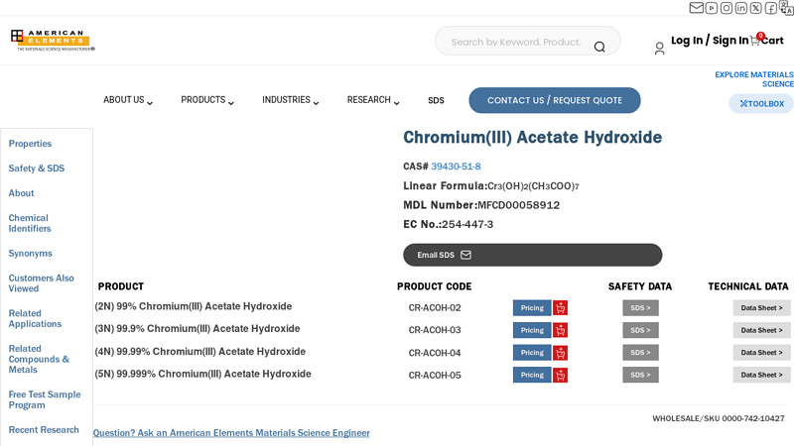Add CR-ACOH-03 to cart with red cart icon
Viewport: 794px width, 446px height.
point(560,330)
